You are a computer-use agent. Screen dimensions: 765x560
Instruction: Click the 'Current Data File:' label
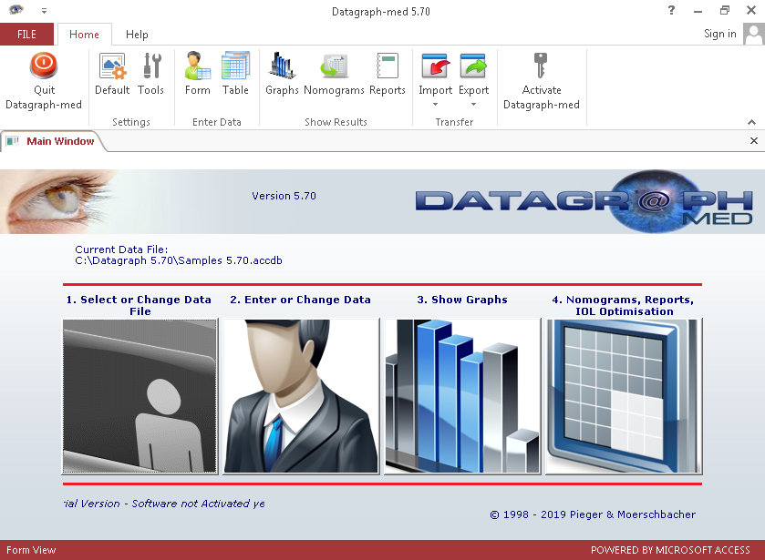click(121, 249)
